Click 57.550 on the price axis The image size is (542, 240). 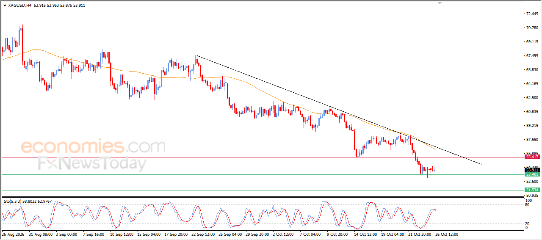532,140
